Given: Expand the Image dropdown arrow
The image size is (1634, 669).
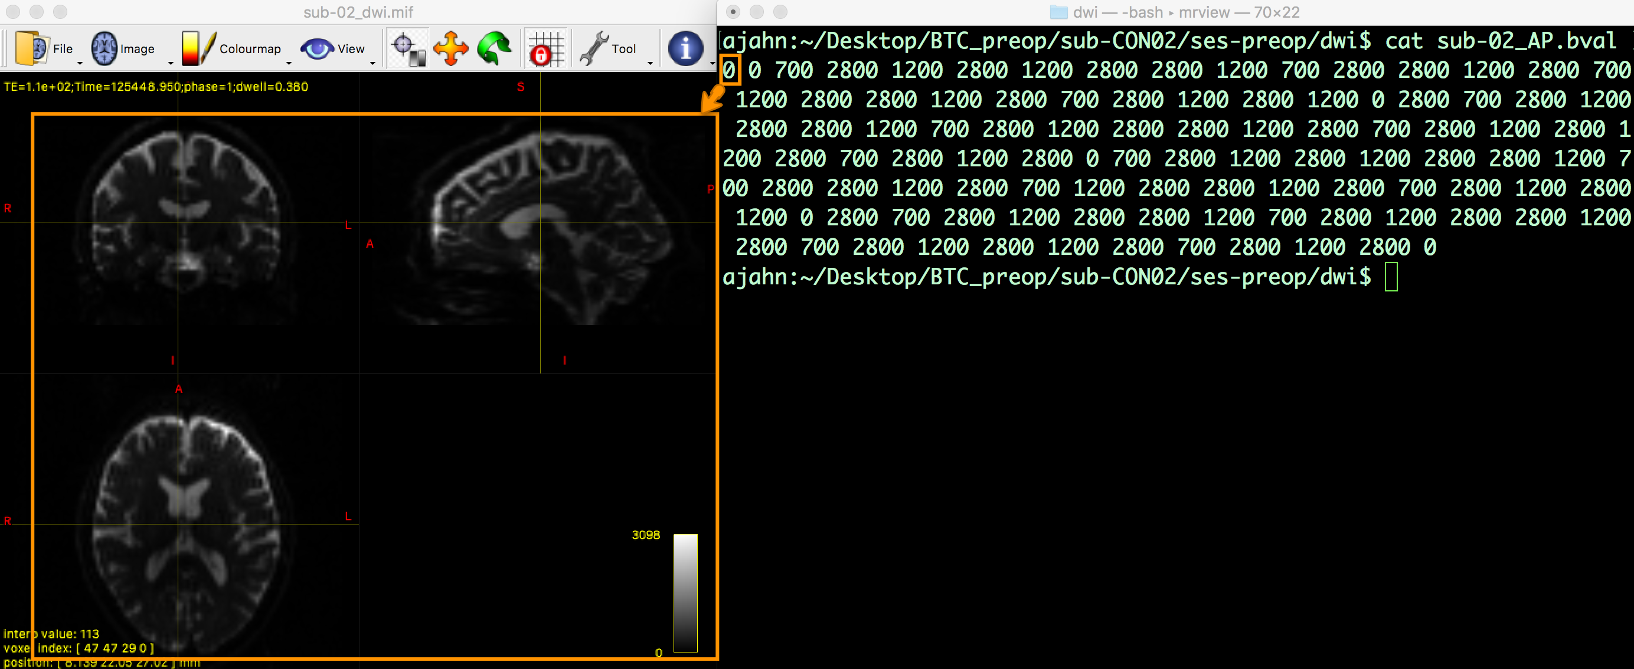Looking at the screenshot, I should tap(171, 63).
